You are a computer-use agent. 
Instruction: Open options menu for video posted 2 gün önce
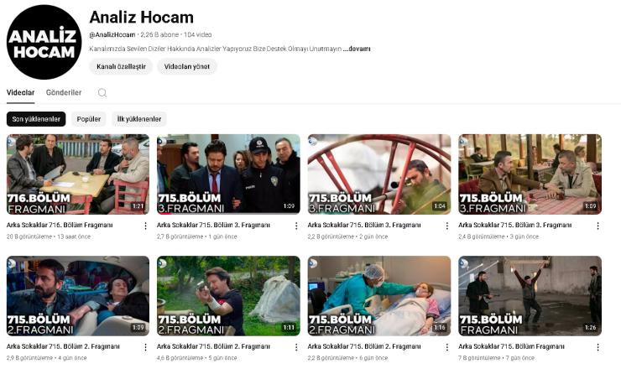[446, 226]
